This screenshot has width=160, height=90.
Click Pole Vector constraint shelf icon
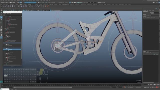pyautogui.click(x=41, y=6)
